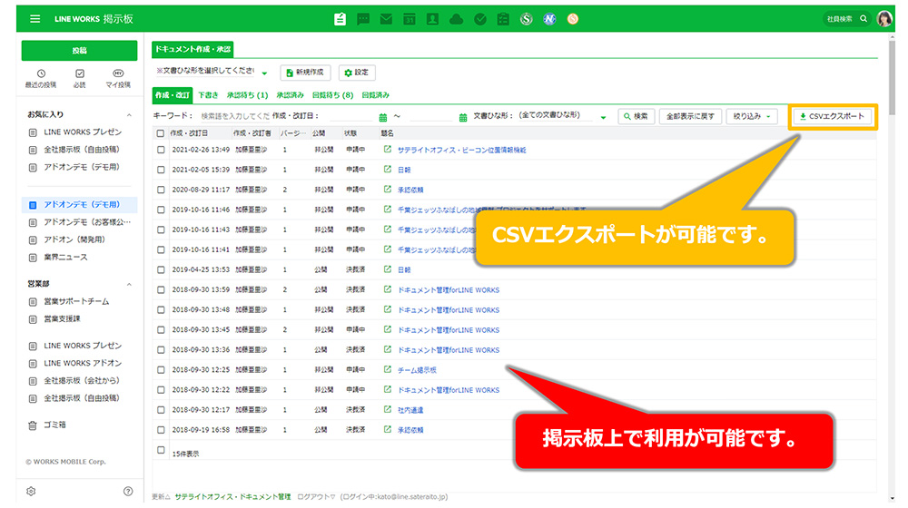Switch to the 回覧済み tab

[375, 95]
